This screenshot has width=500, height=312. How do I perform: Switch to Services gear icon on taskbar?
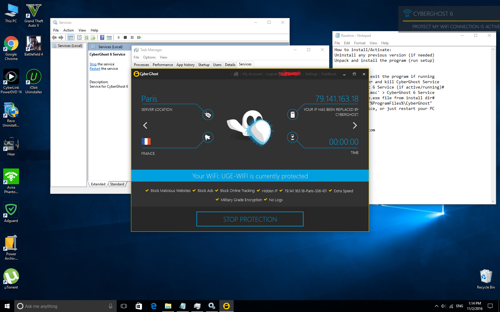212,306
